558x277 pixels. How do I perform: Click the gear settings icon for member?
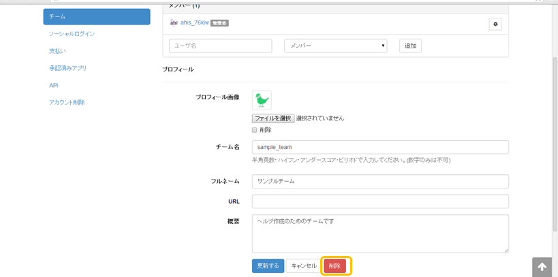coord(495,24)
